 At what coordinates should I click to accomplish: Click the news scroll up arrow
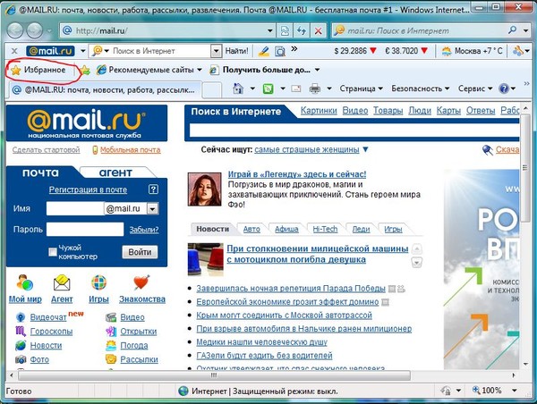click(417, 248)
